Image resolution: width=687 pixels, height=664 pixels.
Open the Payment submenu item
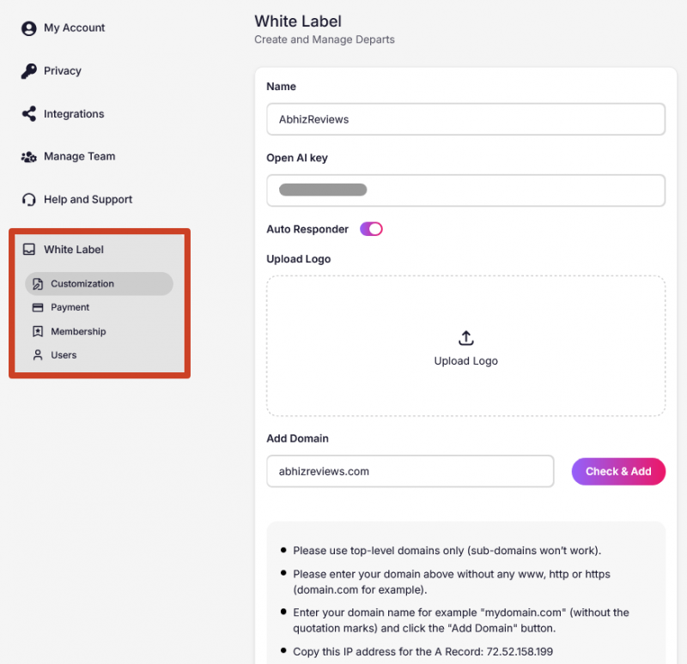tap(70, 308)
